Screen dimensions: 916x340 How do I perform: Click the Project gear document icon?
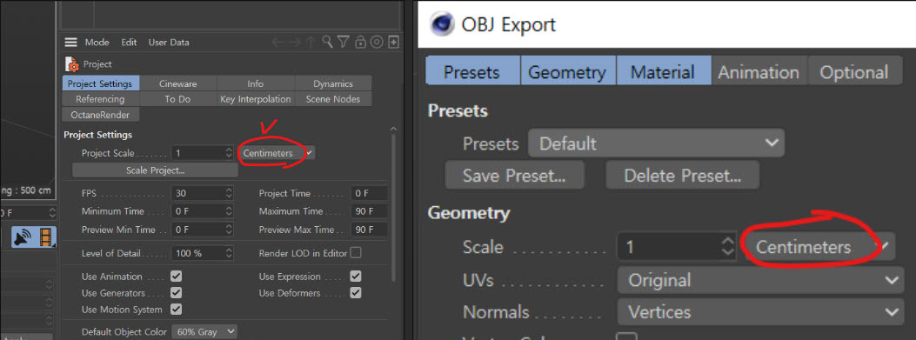point(71,63)
